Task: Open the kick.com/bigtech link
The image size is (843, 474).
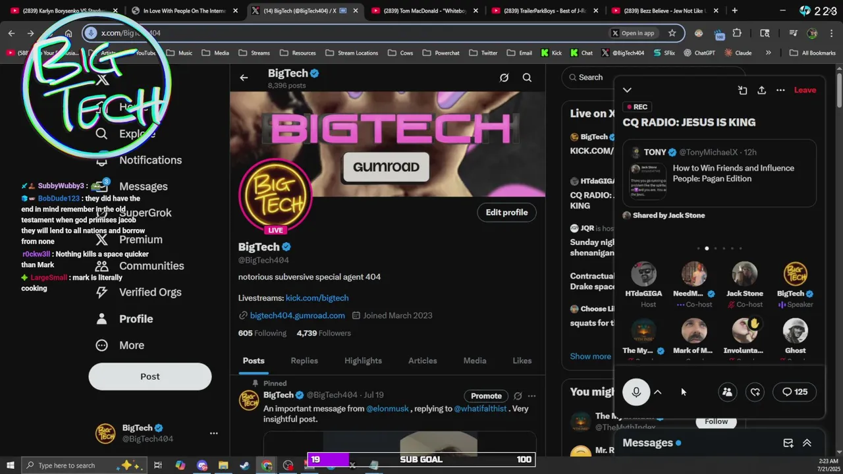Action: click(x=317, y=298)
